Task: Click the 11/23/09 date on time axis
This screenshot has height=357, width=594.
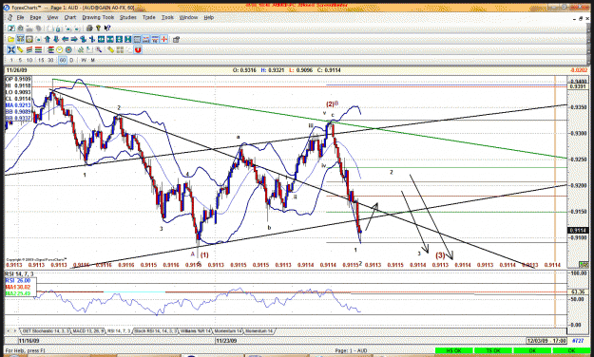Action: tap(226, 341)
